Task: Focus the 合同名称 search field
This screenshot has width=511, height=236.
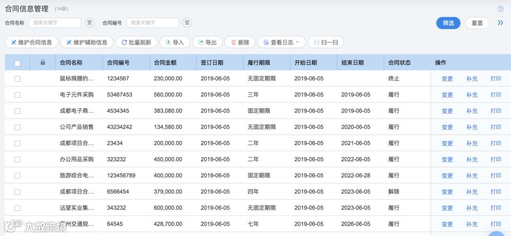Action: pos(55,23)
